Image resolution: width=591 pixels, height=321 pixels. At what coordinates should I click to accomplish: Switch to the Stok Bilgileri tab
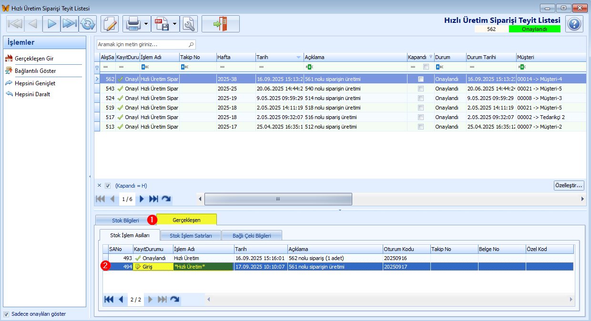pos(125,220)
